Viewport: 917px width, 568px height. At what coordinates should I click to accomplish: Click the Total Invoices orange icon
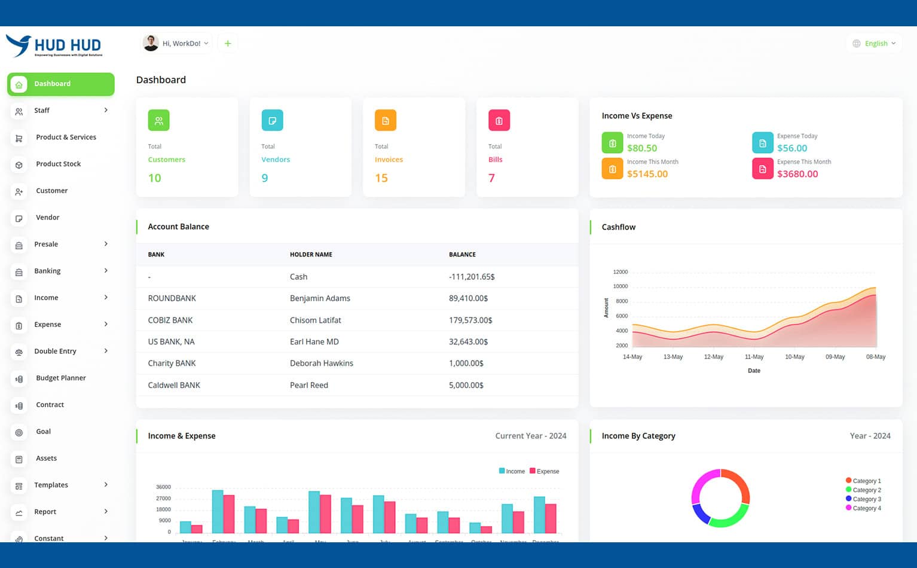(x=385, y=121)
